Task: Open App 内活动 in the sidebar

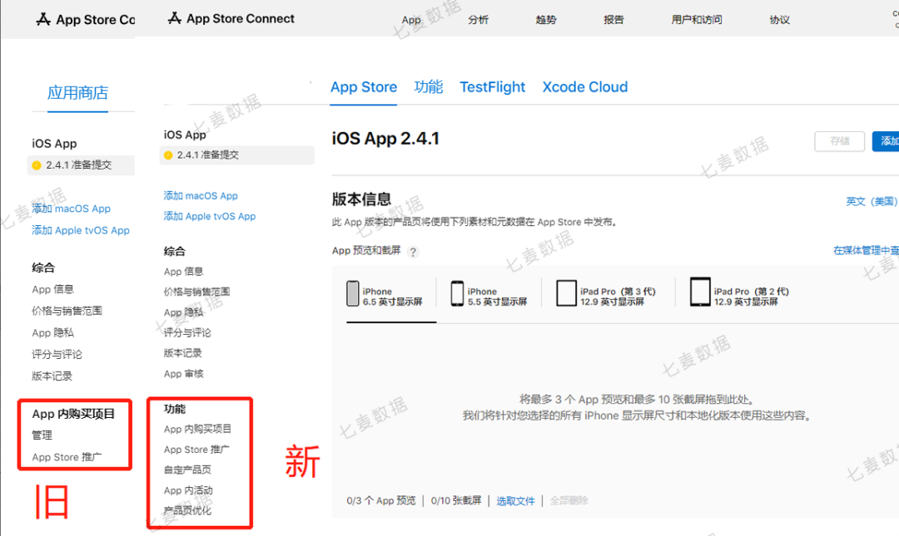Action: pyautogui.click(x=188, y=490)
